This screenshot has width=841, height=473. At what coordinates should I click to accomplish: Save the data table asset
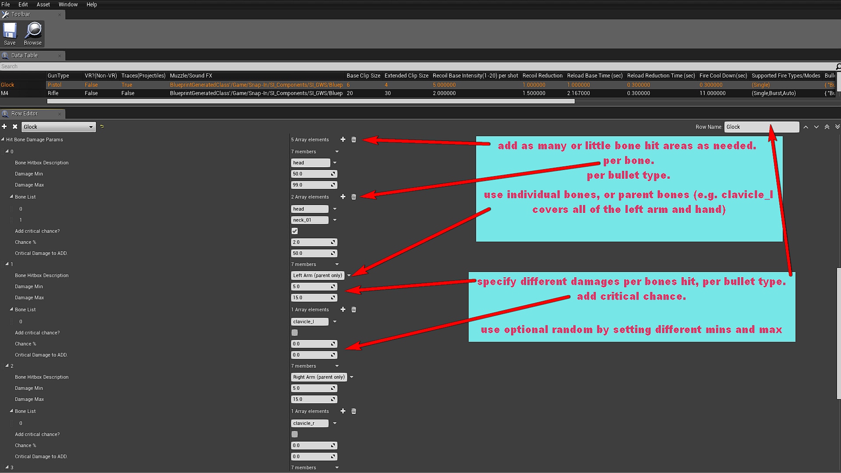tap(9, 33)
